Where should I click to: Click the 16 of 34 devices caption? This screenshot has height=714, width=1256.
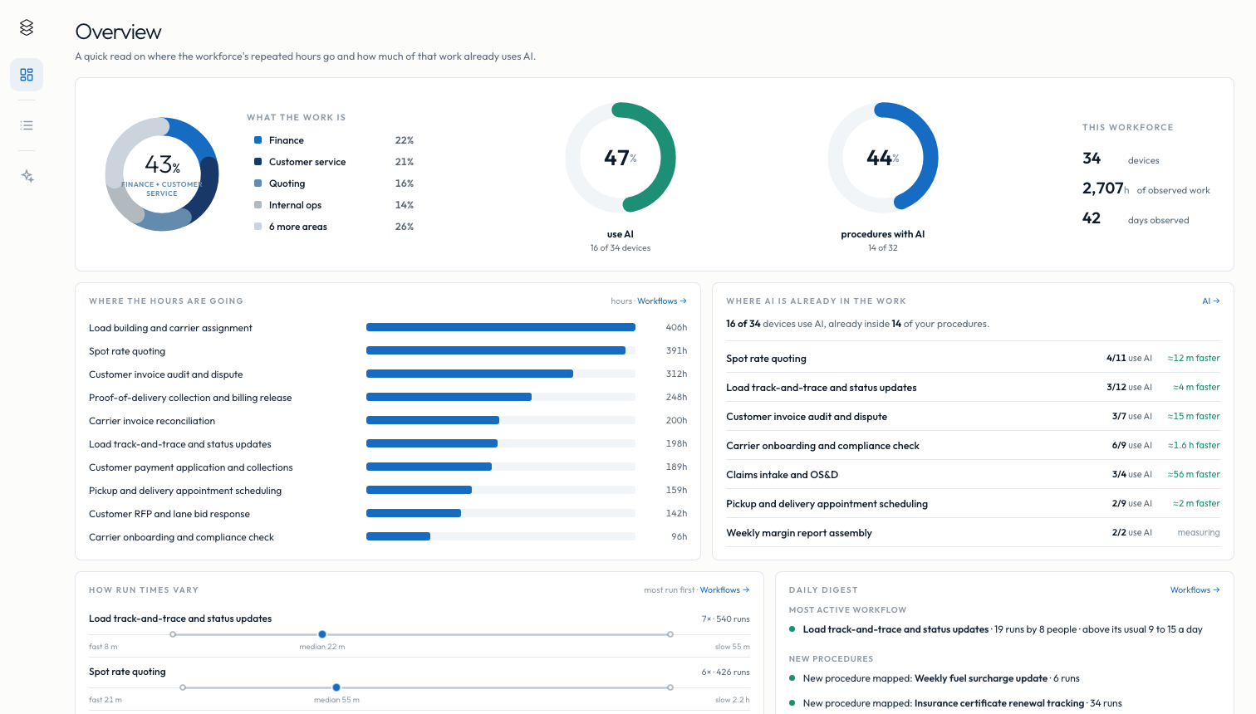pyautogui.click(x=621, y=248)
